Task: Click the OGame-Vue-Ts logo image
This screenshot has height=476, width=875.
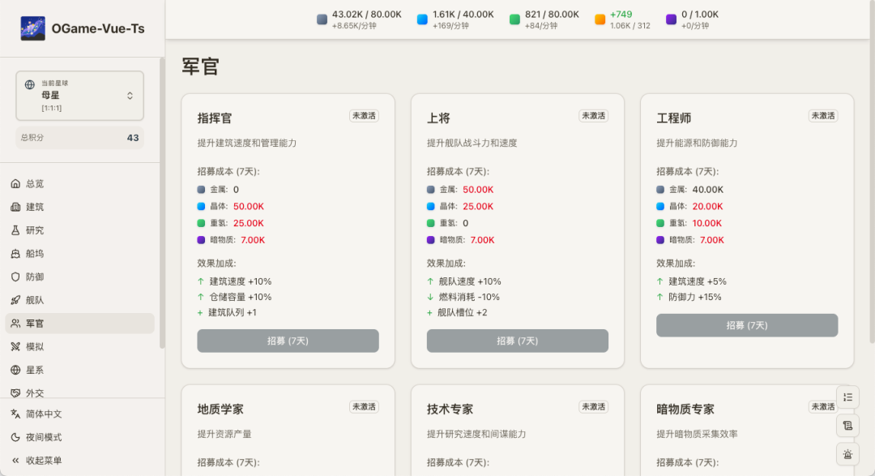Action: pos(33,28)
